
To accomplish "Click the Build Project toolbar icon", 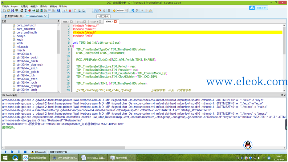I will coord(96,11).
